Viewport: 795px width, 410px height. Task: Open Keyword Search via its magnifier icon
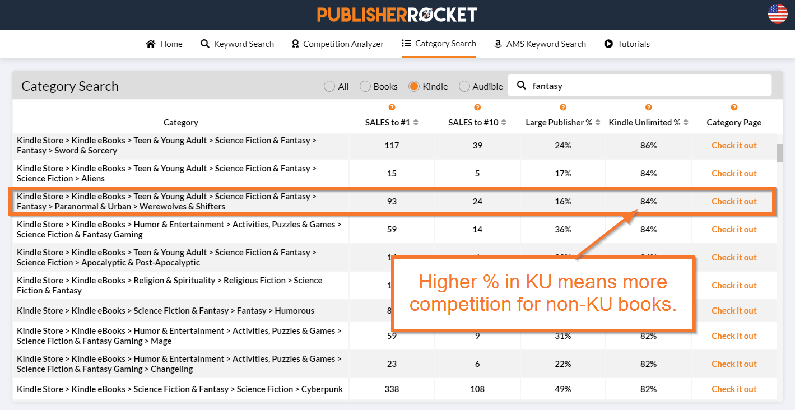pos(204,43)
